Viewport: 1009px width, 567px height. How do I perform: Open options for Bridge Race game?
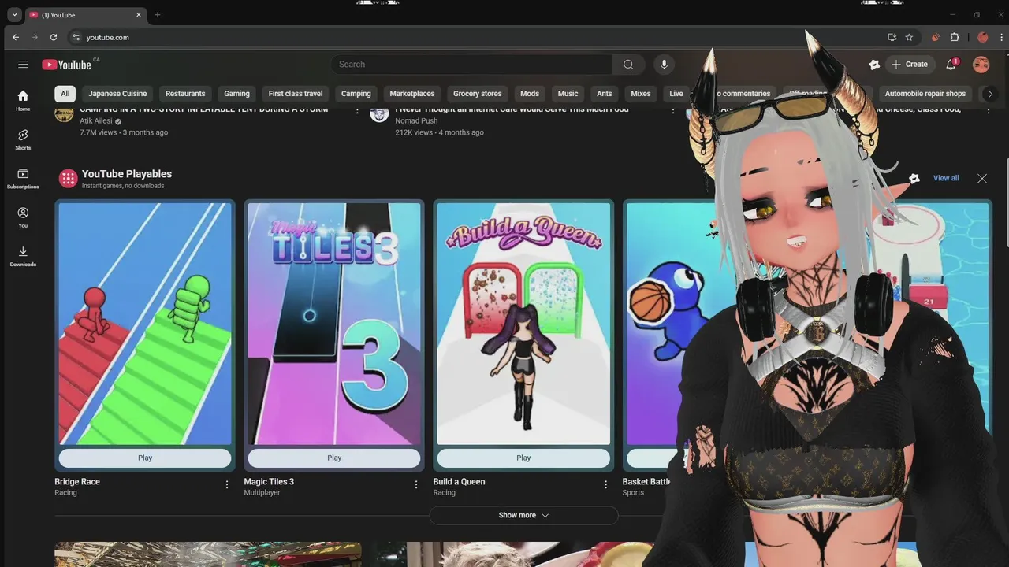tap(227, 484)
